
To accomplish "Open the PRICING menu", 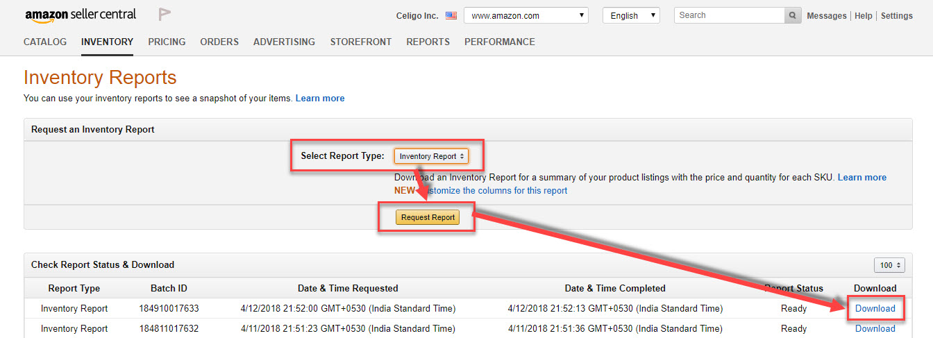I will tap(167, 42).
